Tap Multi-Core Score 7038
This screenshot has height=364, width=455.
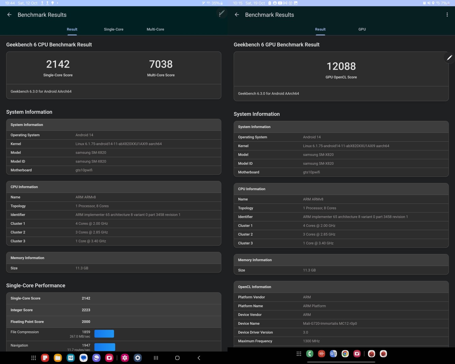coord(161,68)
